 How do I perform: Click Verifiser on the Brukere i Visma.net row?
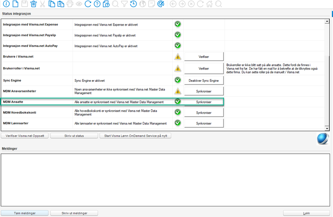[204, 56]
